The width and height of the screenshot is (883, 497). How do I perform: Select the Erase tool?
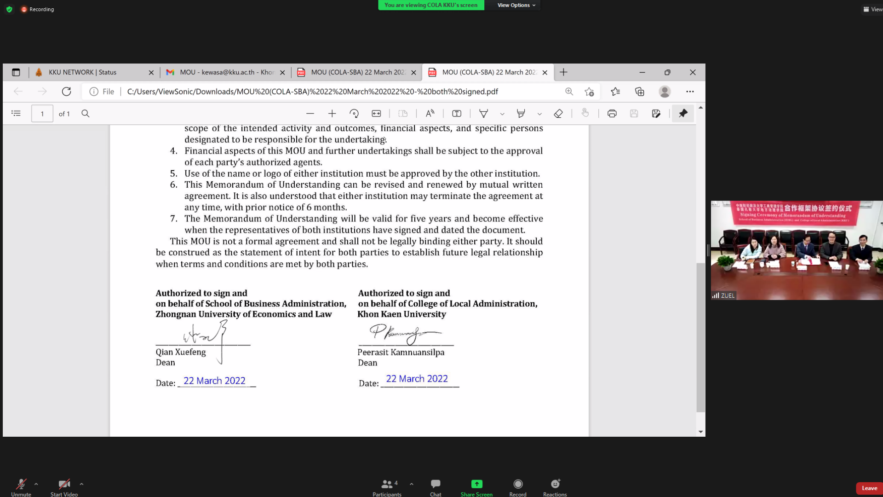tap(558, 113)
